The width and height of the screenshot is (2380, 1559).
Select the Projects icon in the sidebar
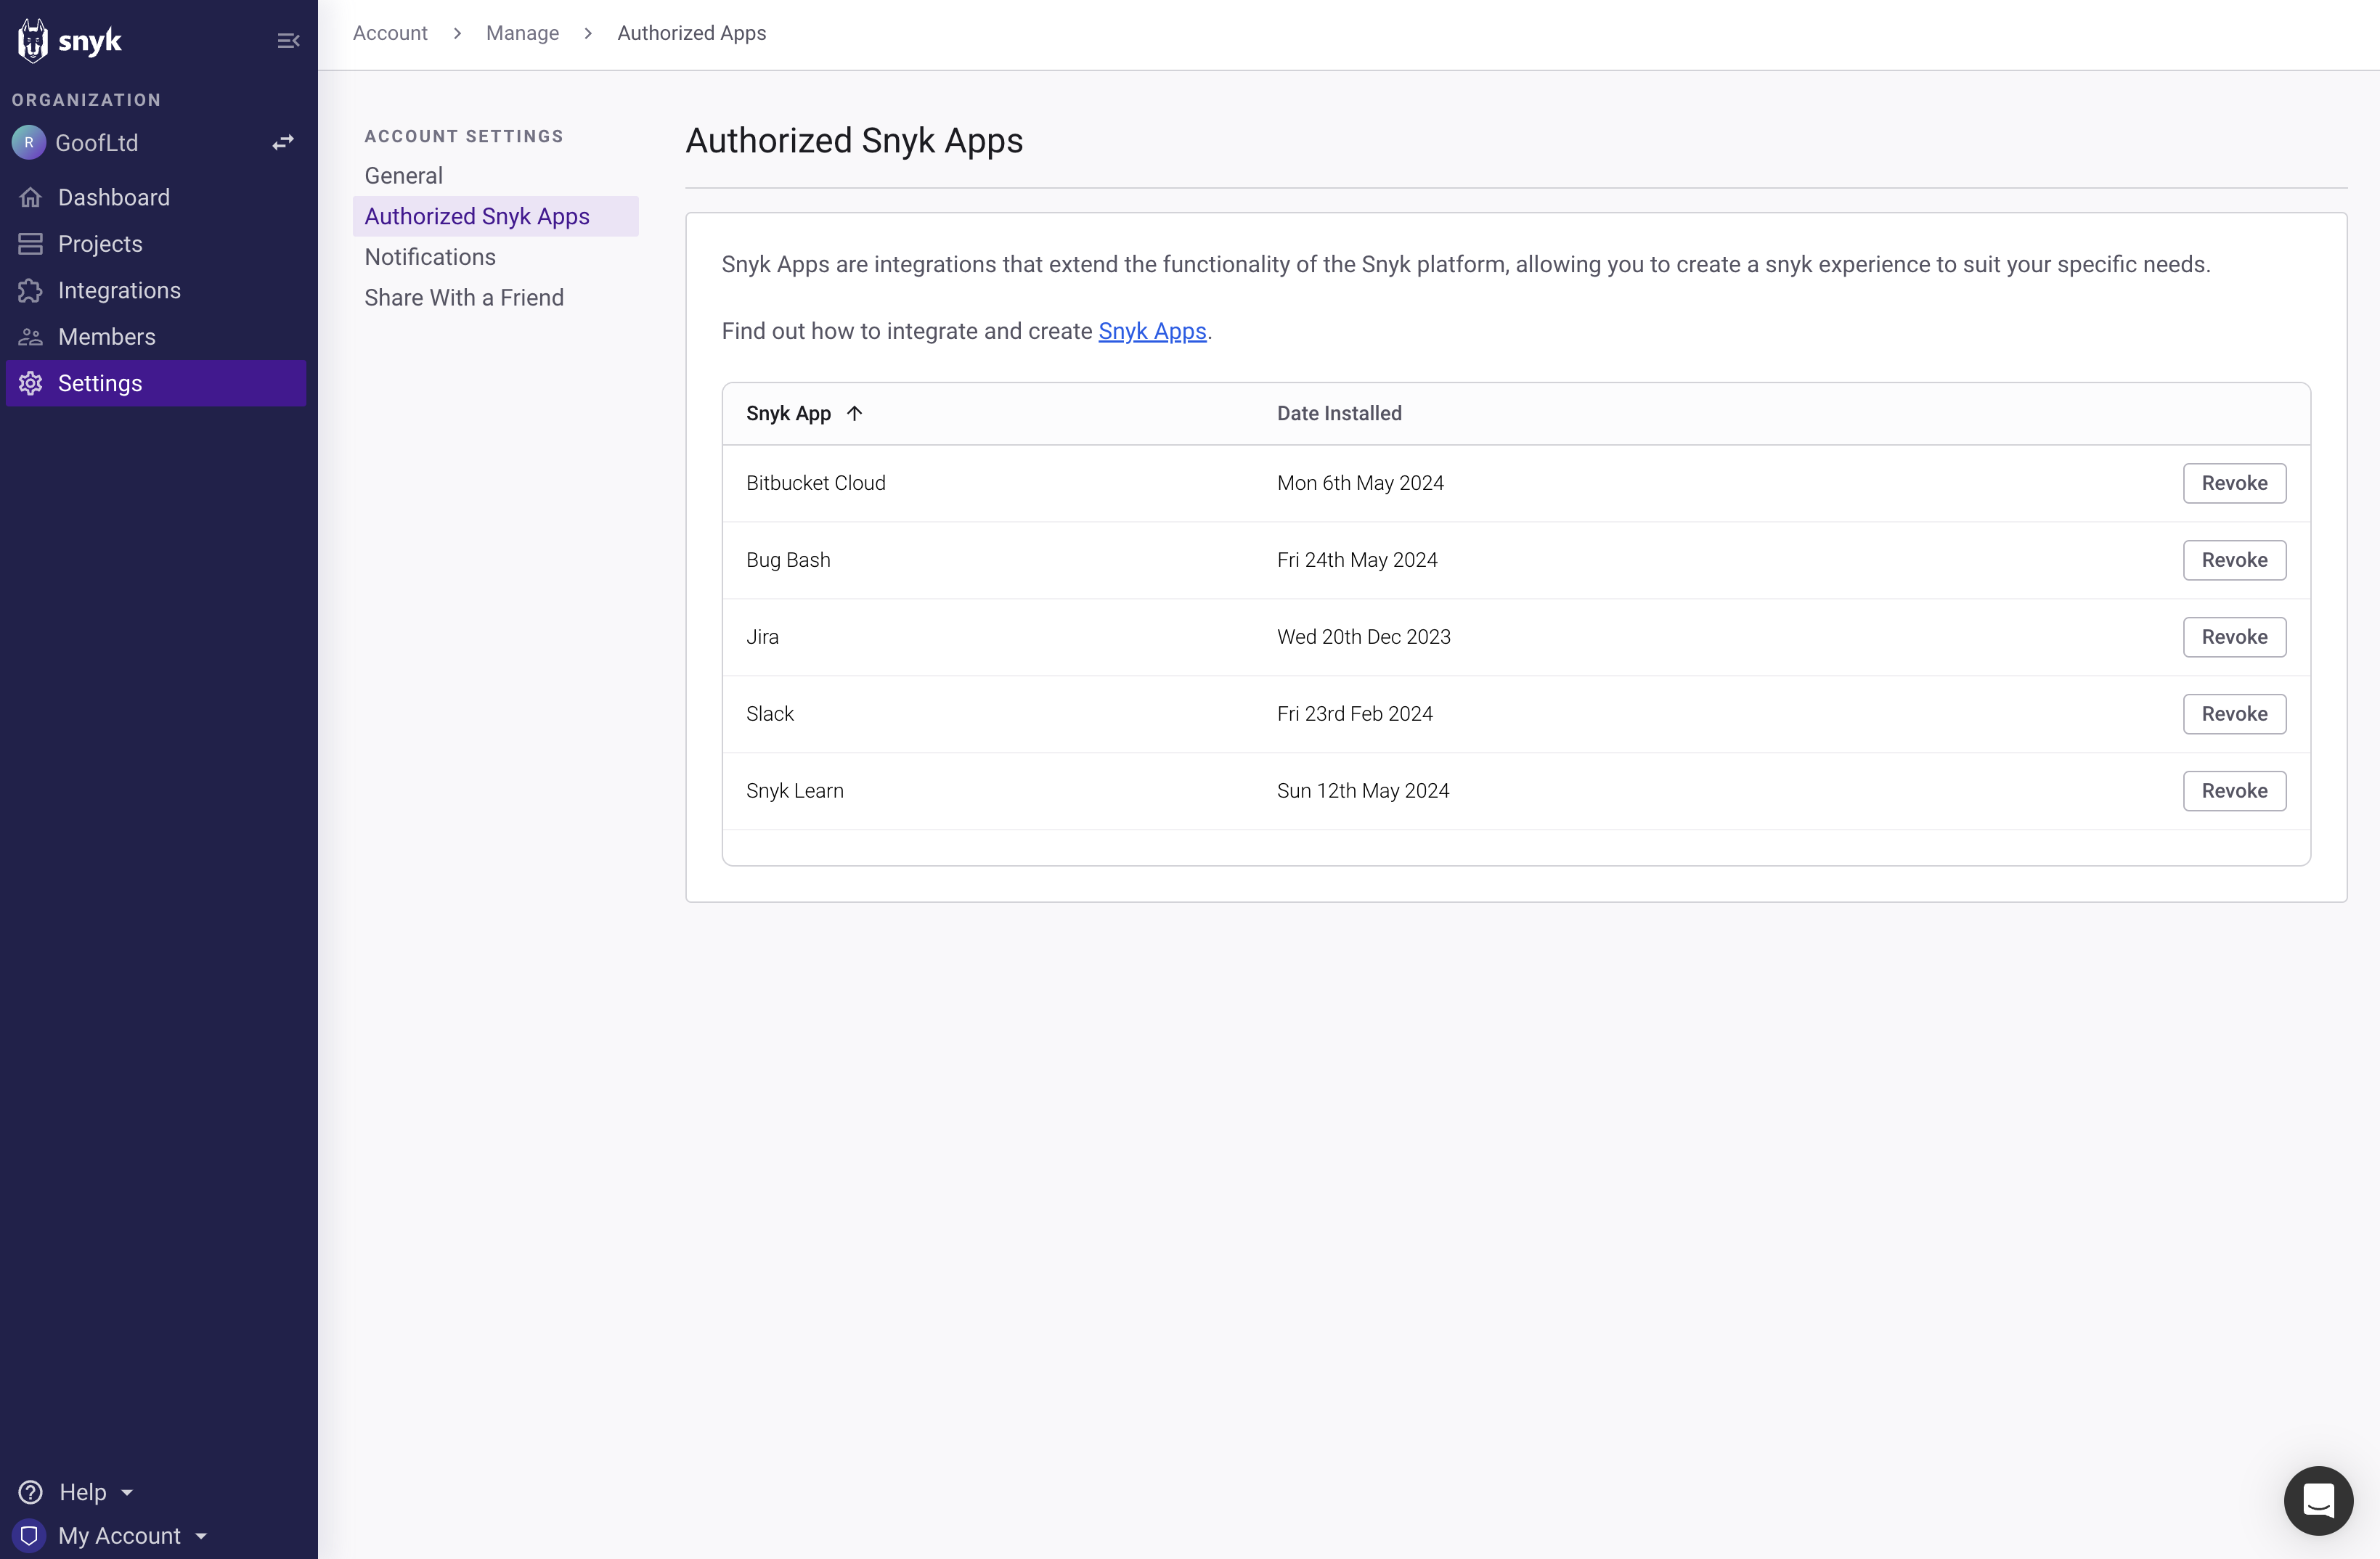(30, 243)
